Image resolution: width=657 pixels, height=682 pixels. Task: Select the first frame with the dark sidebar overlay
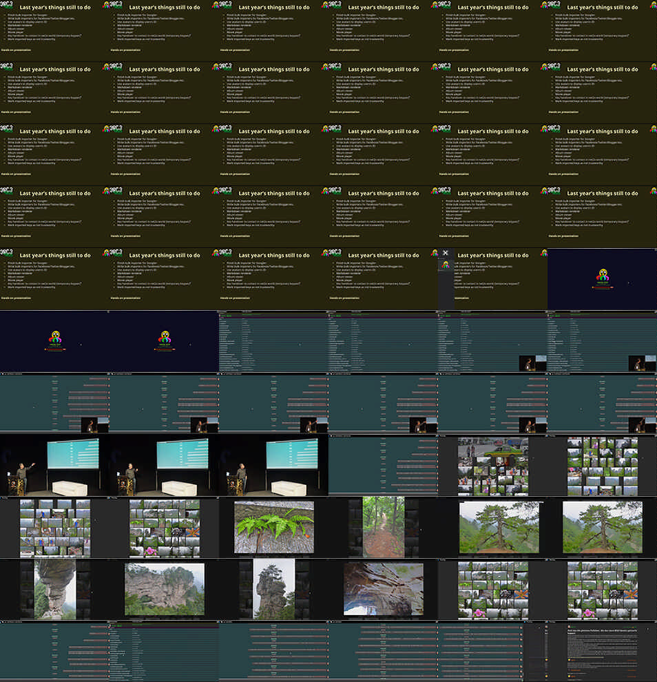pyautogui.click(x=492, y=279)
